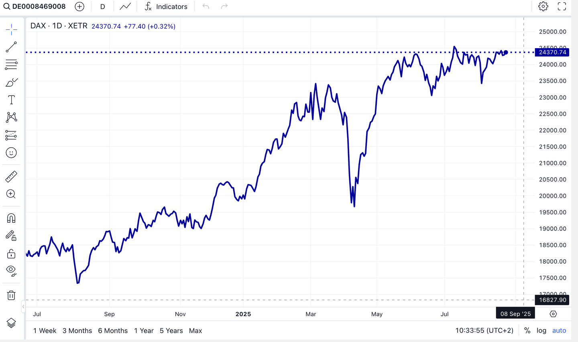Toggle hide all drawings eye icon

[11, 270]
